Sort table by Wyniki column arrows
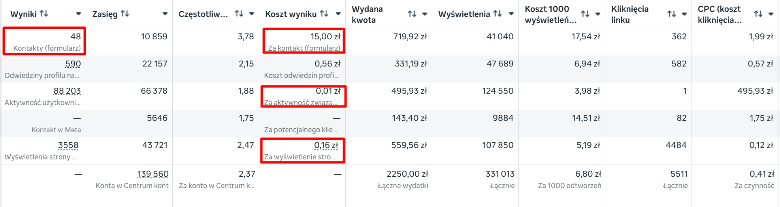The height and width of the screenshot is (207, 780). [44, 14]
